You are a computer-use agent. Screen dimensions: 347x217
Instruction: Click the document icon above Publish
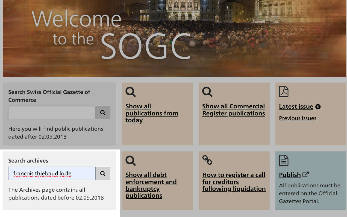284,160
